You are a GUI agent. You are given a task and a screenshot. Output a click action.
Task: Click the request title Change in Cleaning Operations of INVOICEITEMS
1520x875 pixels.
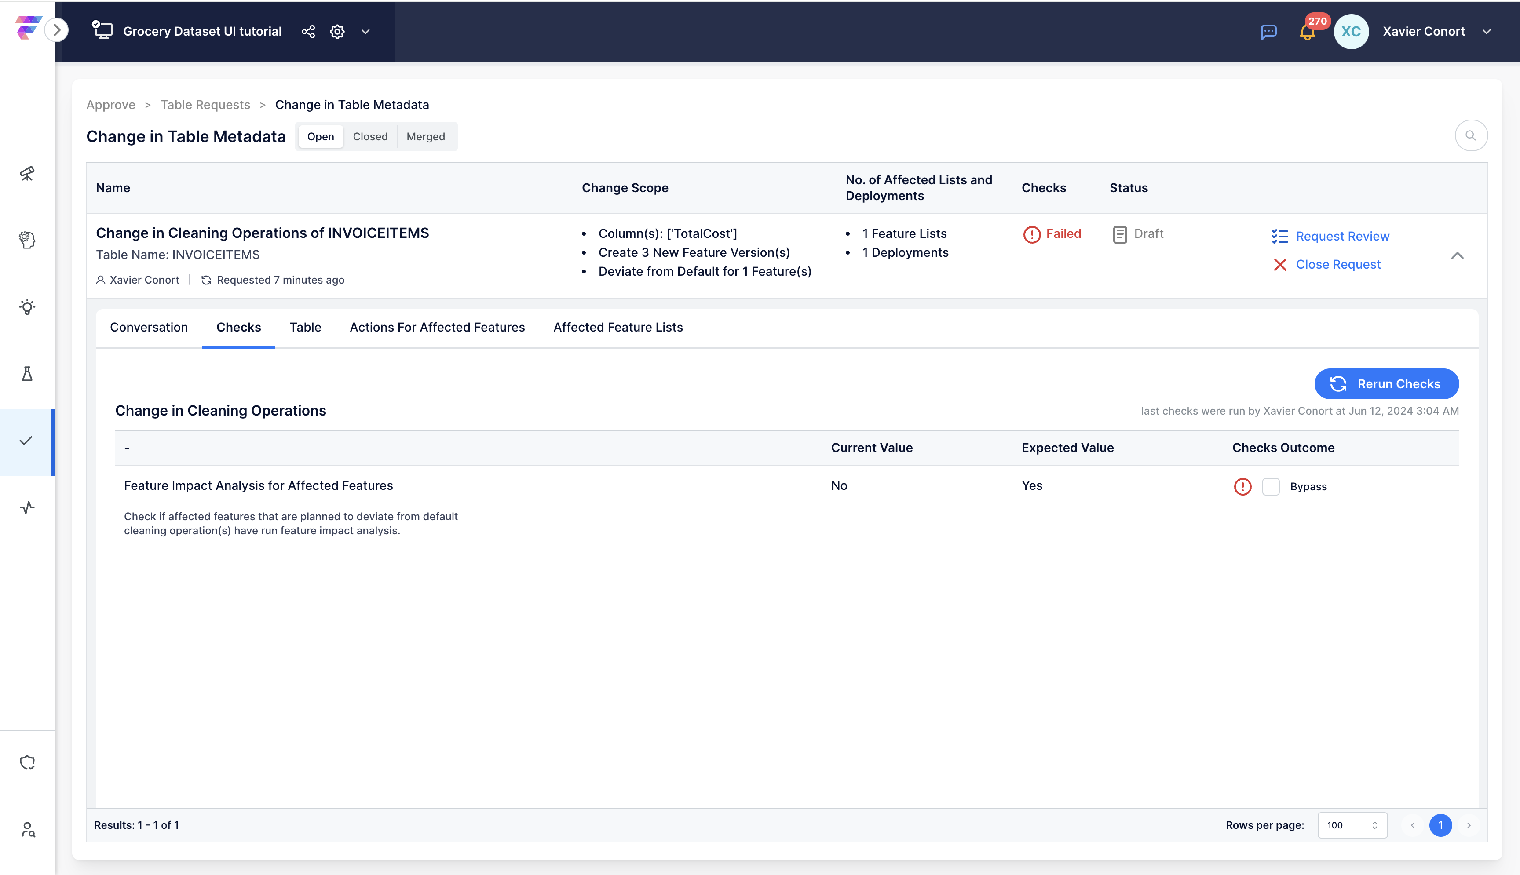[262, 233]
